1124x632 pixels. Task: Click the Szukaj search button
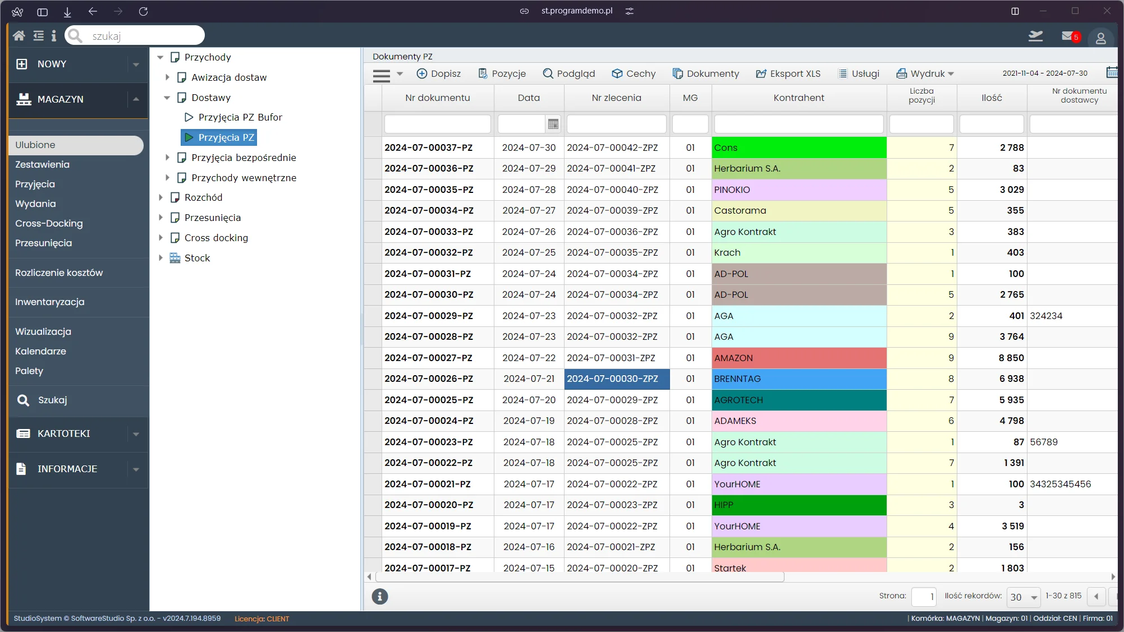(x=53, y=400)
